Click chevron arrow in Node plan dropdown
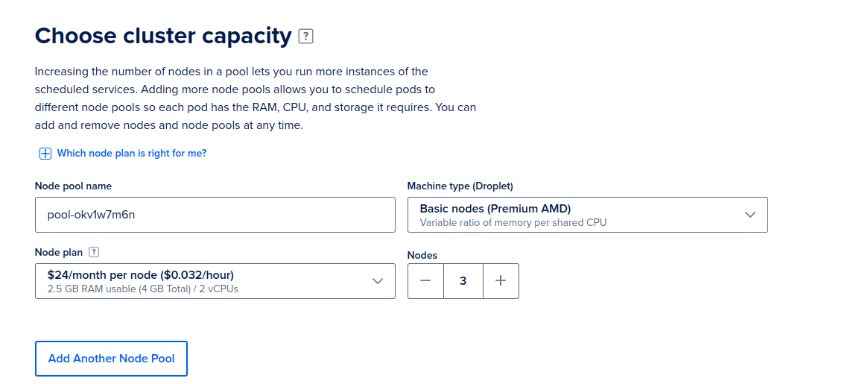 click(x=378, y=281)
